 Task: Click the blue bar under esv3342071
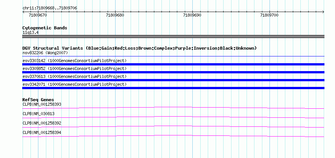coord(173,88)
